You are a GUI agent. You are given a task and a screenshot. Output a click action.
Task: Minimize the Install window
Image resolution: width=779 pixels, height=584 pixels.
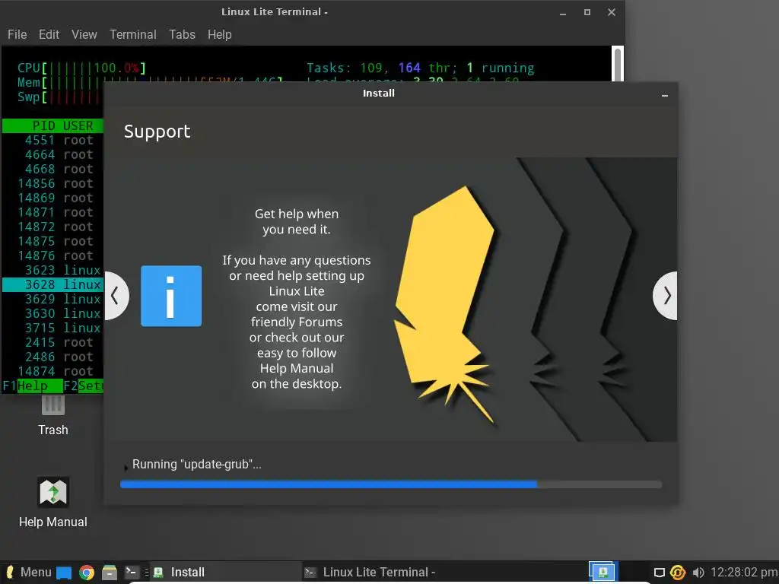point(665,94)
